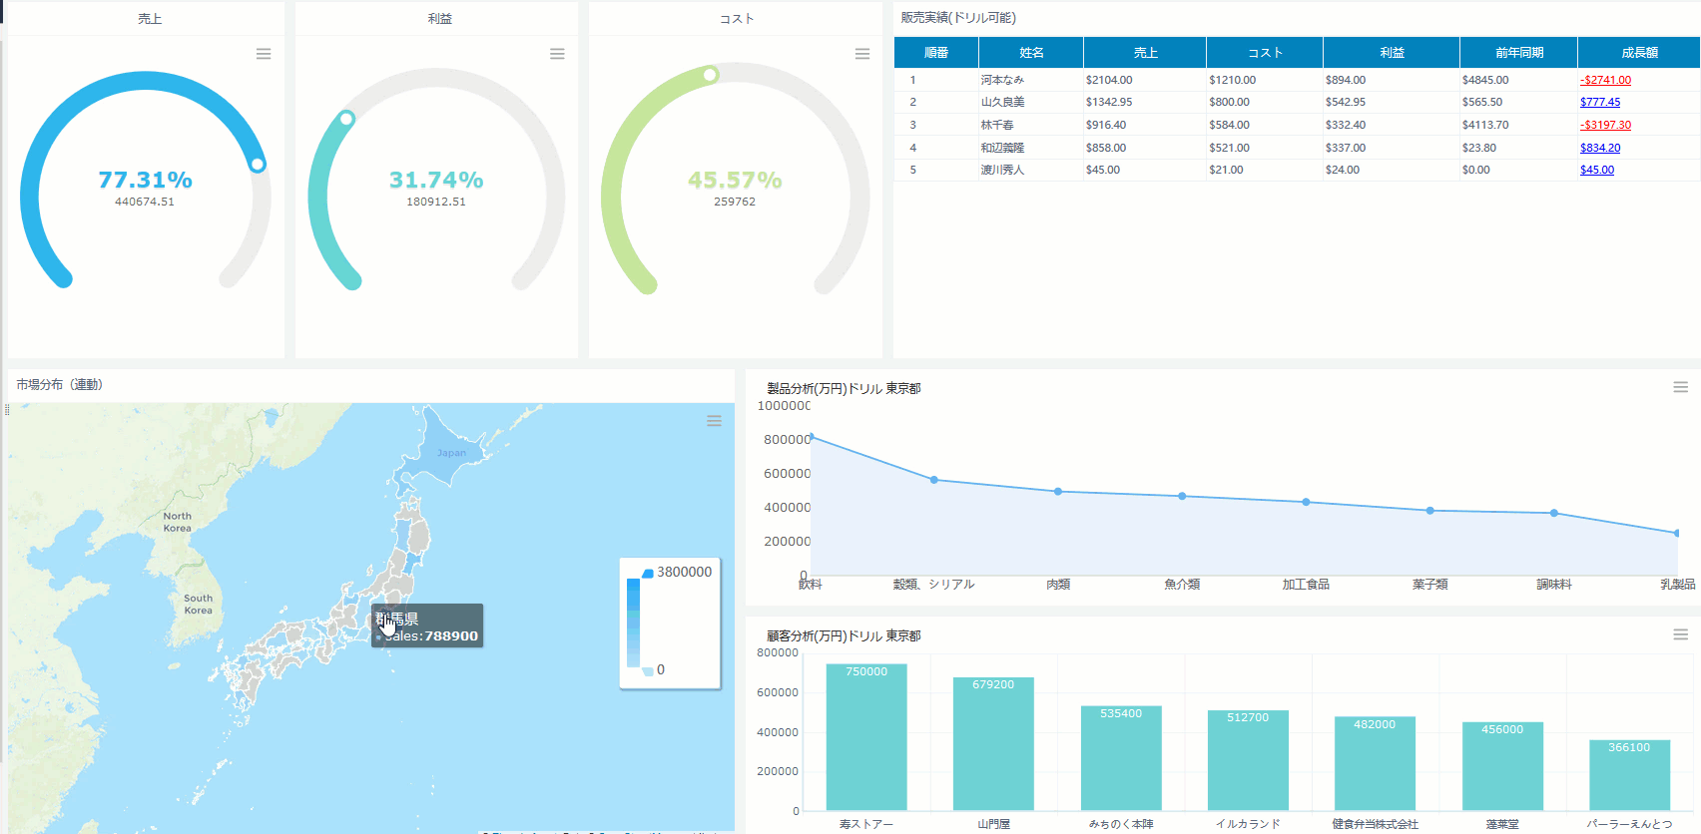
Task: Open the 製品分析 line chart menu icon
Action: pos(1681,387)
